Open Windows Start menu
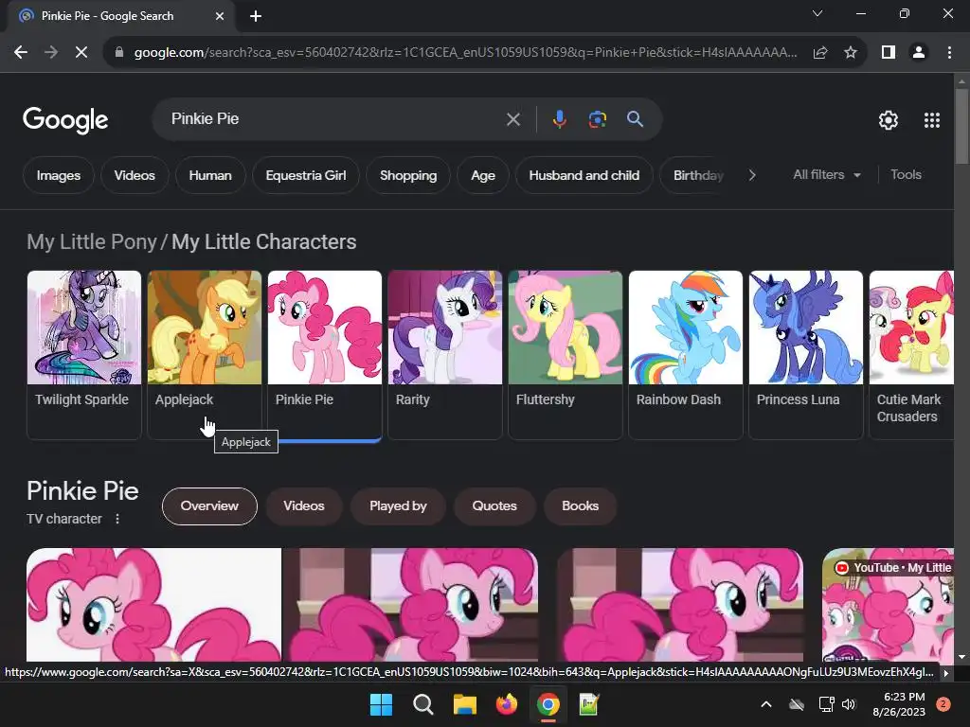Screen dimensions: 970x727 [x=381, y=704]
